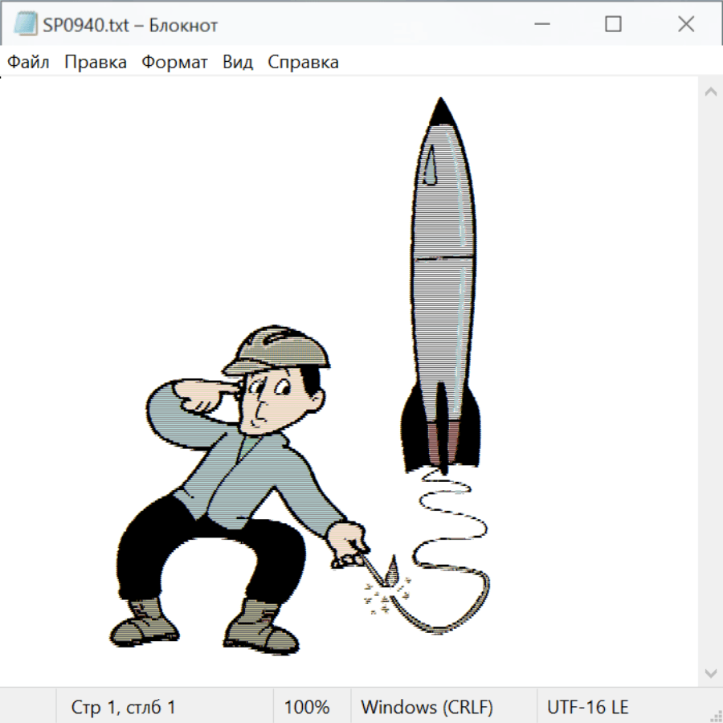Click the scroll up arrow
The height and width of the screenshot is (723, 723).
click(710, 92)
